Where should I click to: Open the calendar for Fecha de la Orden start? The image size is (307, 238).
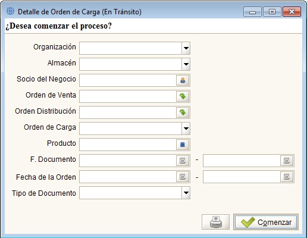(x=183, y=177)
